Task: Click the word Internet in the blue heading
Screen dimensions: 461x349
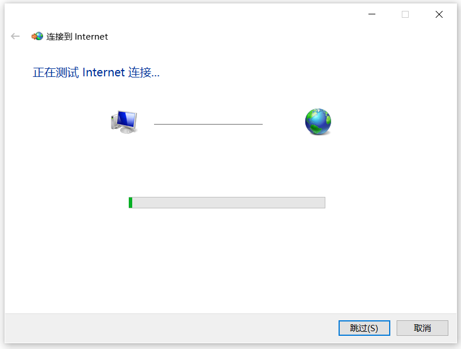Action: coord(103,72)
